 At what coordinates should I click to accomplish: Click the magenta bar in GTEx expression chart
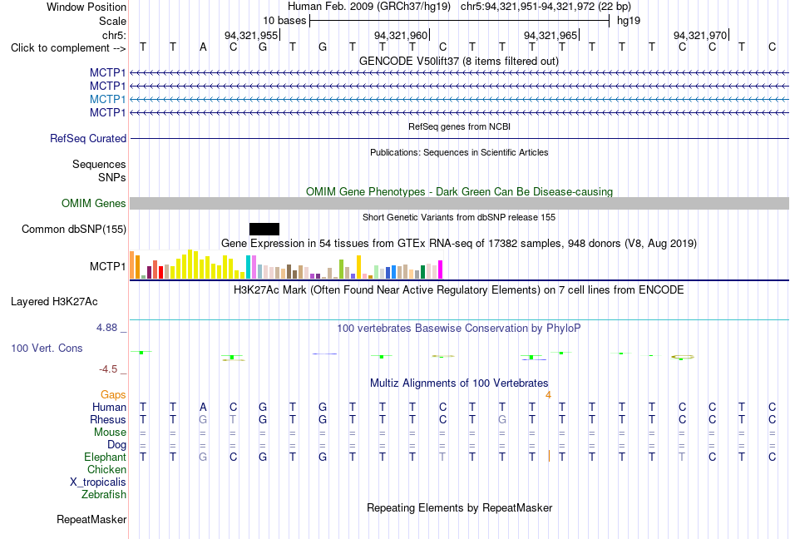[x=441, y=269]
